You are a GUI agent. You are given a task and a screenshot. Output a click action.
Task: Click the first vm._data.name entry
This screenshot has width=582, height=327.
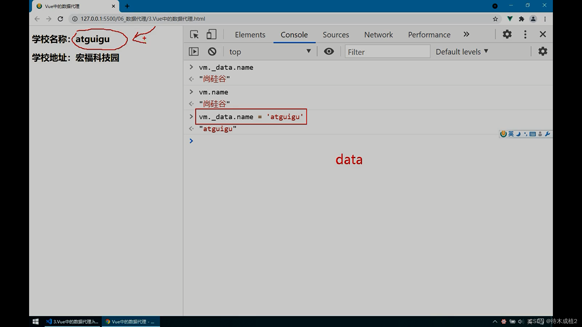pos(226,67)
